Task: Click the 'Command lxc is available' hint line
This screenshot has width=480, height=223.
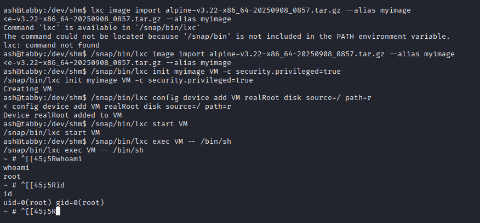Action: click(x=101, y=28)
